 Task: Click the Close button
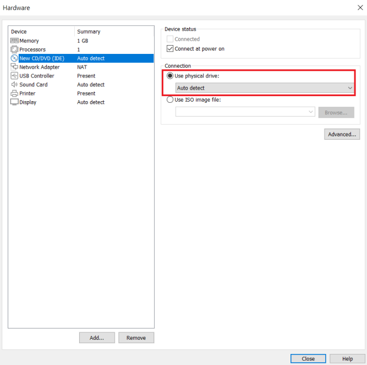pyautogui.click(x=308, y=358)
